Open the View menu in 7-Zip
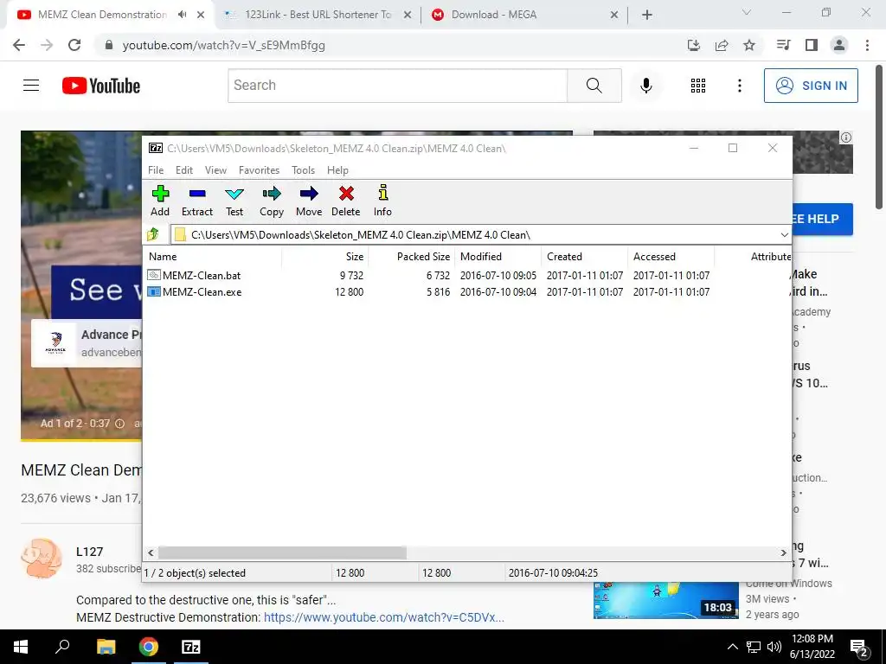Screen dimensions: 886x664 [215, 170]
